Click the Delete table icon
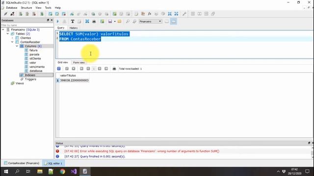This screenshot has width=314, height=176. [64, 14]
